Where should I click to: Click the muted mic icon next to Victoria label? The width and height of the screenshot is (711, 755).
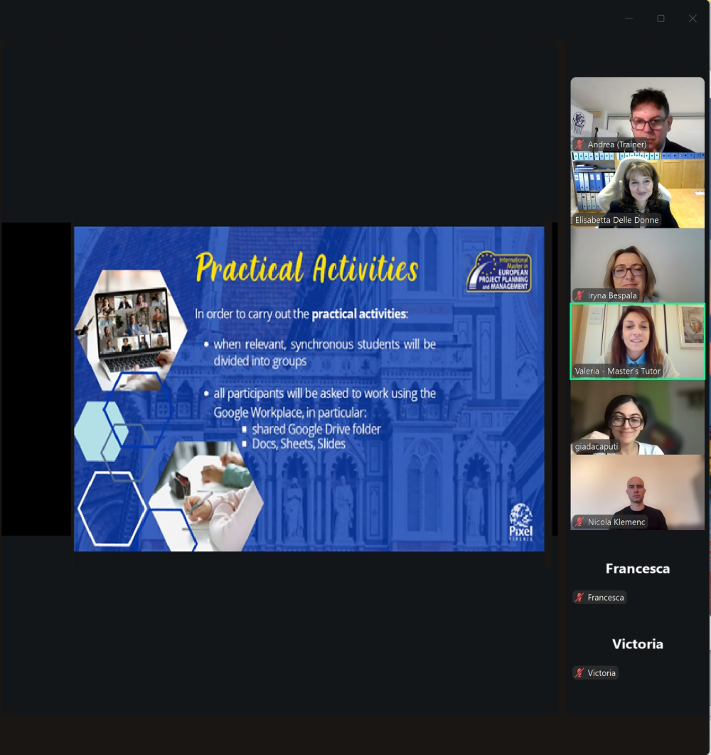[580, 673]
